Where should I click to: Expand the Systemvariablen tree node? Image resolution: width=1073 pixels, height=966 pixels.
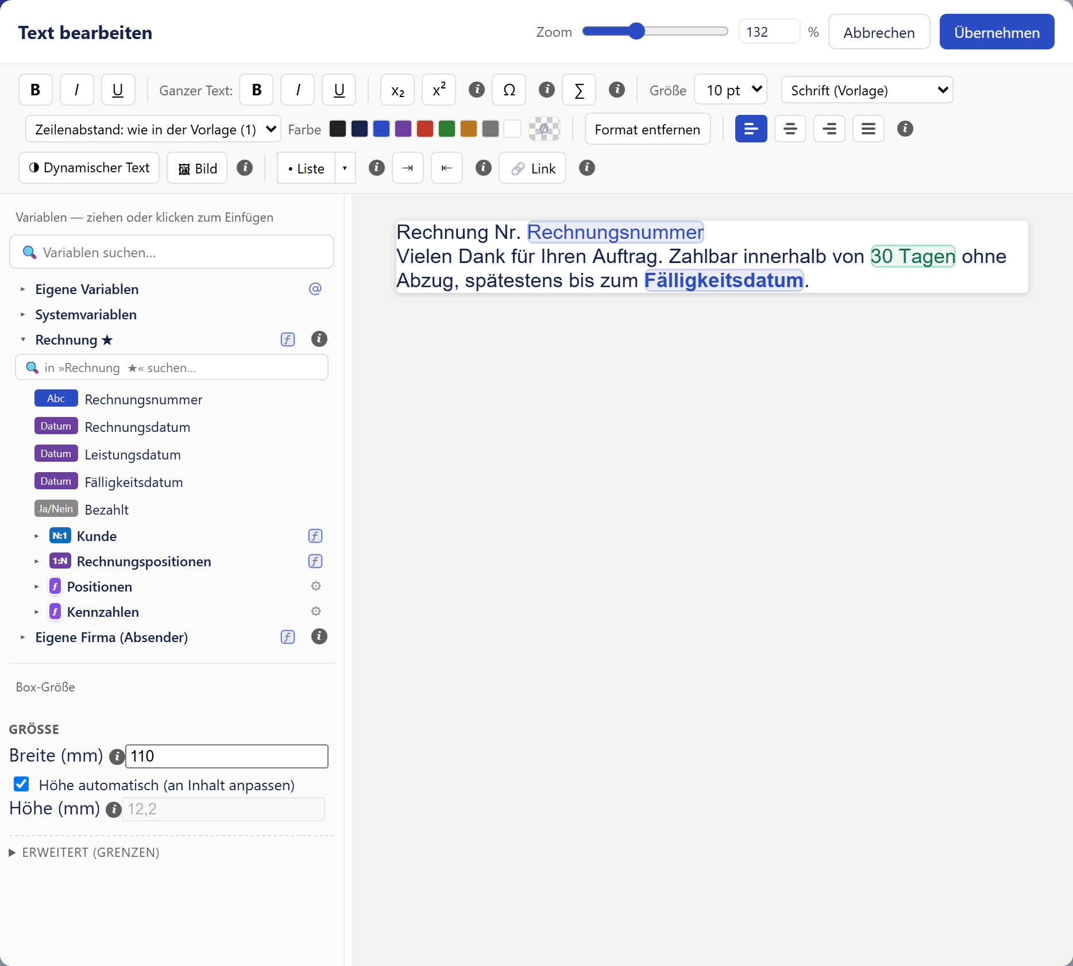pyautogui.click(x=23, y=315)
